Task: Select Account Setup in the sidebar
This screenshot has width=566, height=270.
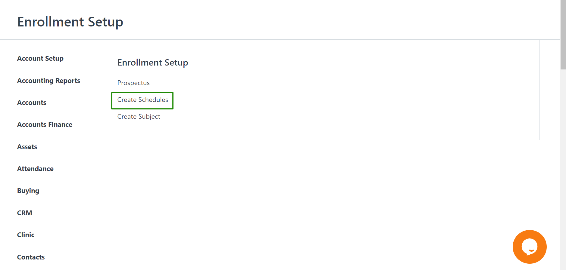Action: [40, 59]
